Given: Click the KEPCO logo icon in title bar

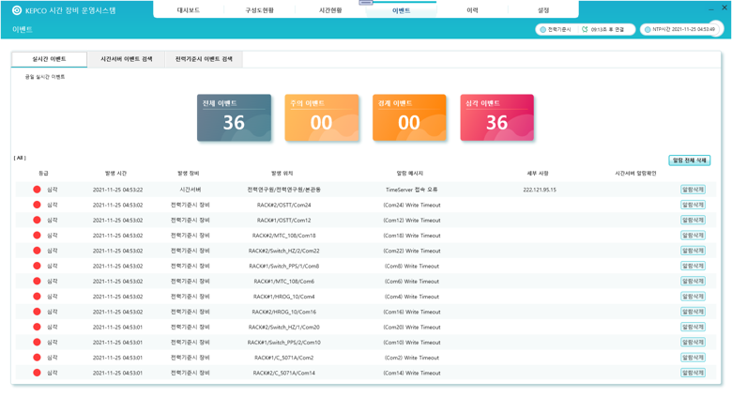Looking at the screenshot, I should (x=17, y=10).
